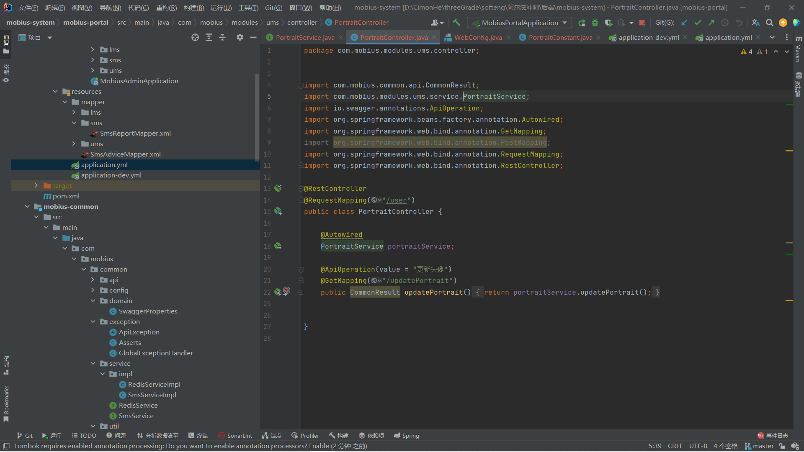The image size is (804, 452).
Task: Click the Build project hammer icon
Action: 456,23
